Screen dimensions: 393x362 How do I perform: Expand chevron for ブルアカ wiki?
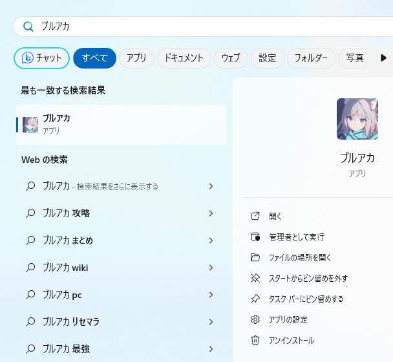point(211,268)
